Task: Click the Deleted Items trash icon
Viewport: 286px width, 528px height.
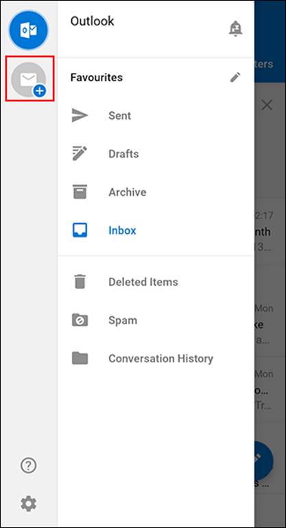Action: coord(80,281)
